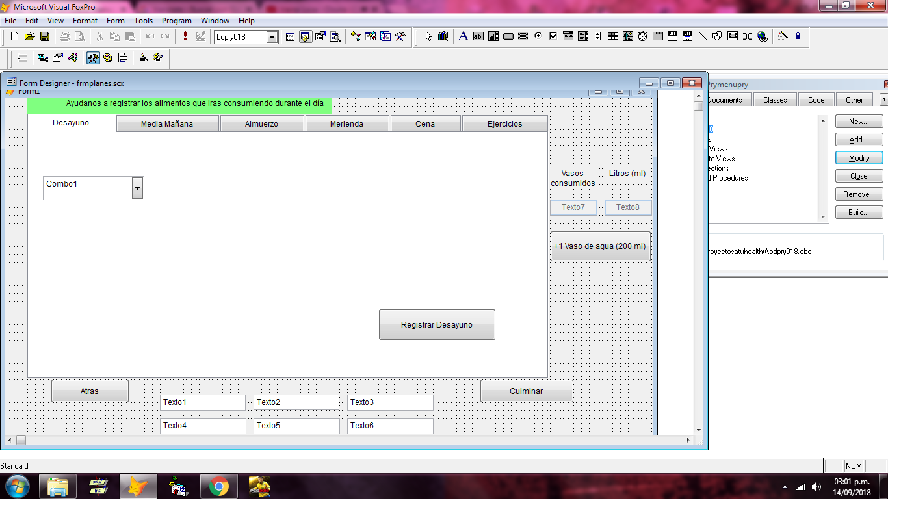
Task: Choose the Select Objects arrow tool
Action: tap(428, 36)
